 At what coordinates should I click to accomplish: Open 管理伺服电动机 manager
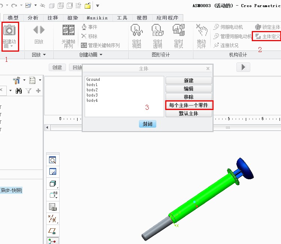(232, 36)
